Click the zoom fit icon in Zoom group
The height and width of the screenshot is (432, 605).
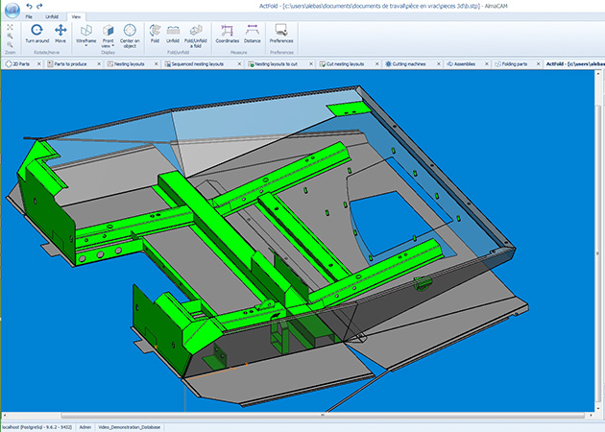(9, 28)
